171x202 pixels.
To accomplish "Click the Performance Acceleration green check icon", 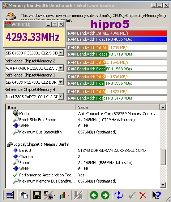I will [x=16, y=175].
